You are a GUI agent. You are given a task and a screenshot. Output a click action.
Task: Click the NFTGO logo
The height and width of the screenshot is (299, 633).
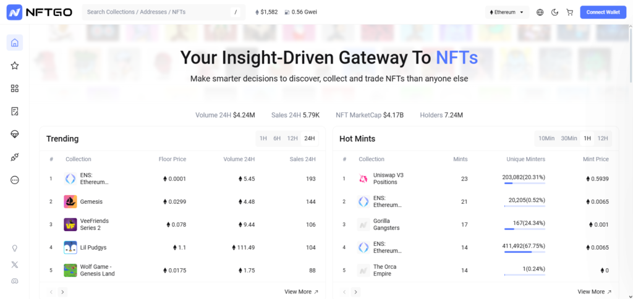[39, 12]
